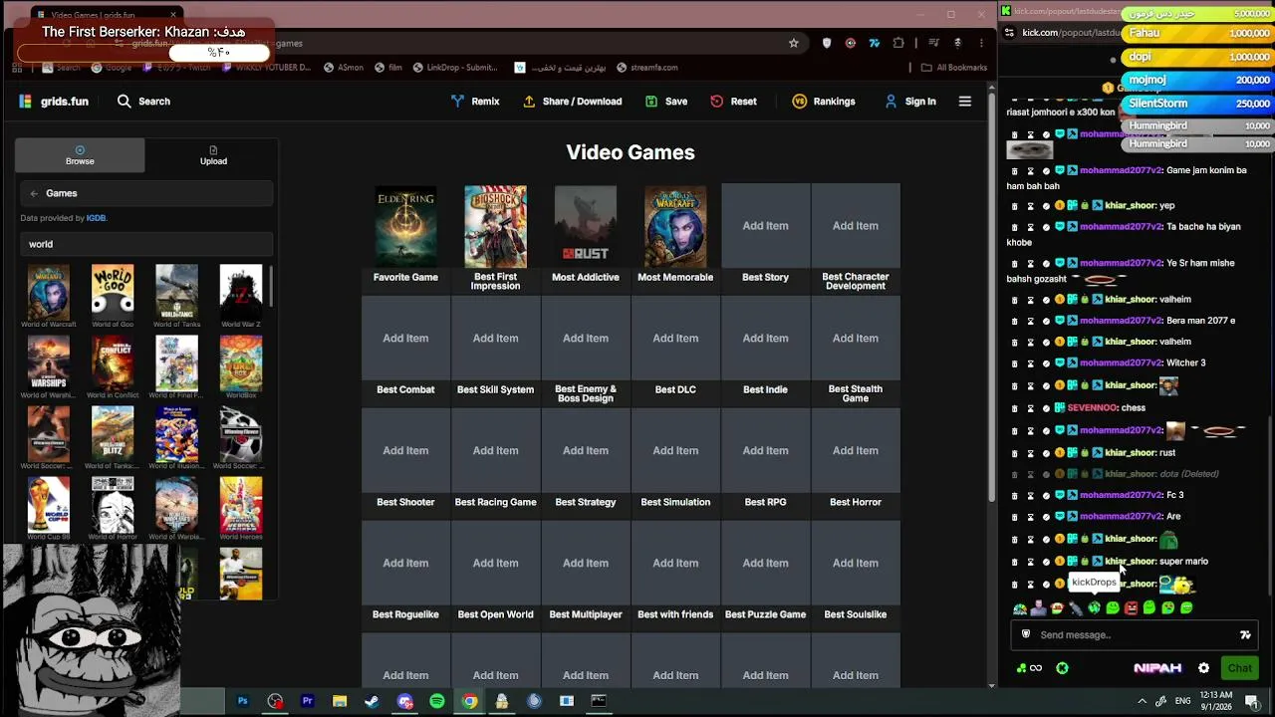Open the Windows notification center
Viewport: 1275px width, 717px height.
(x=1252, y=702)
